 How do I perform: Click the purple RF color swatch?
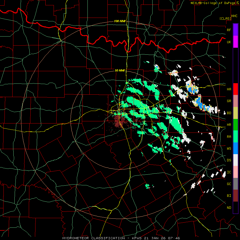coord(235,30)
